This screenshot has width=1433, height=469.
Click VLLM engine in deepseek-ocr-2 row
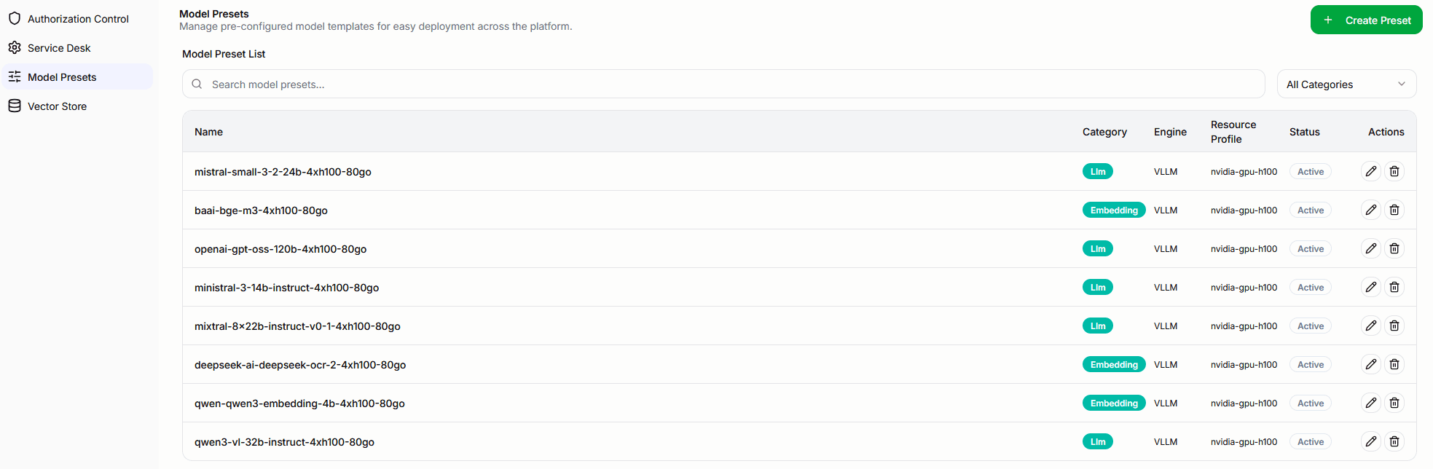coord(1166,365)
